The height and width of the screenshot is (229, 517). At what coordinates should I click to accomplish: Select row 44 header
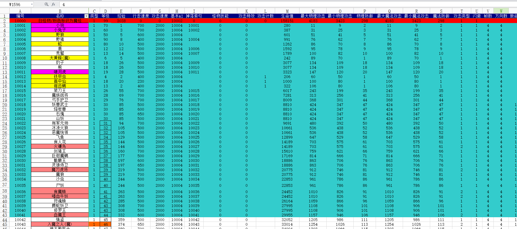[5, 220]
